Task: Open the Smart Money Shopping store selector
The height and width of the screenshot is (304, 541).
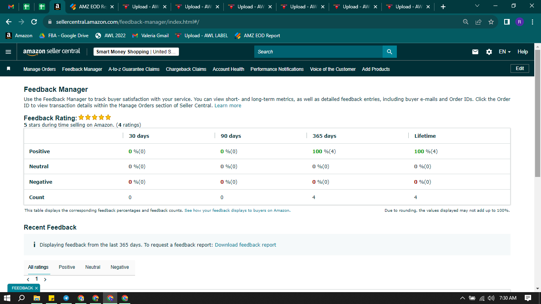Action: click(x=136, y=52)
